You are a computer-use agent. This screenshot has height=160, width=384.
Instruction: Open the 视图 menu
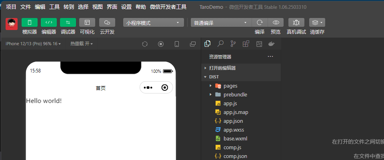[98, 7]
